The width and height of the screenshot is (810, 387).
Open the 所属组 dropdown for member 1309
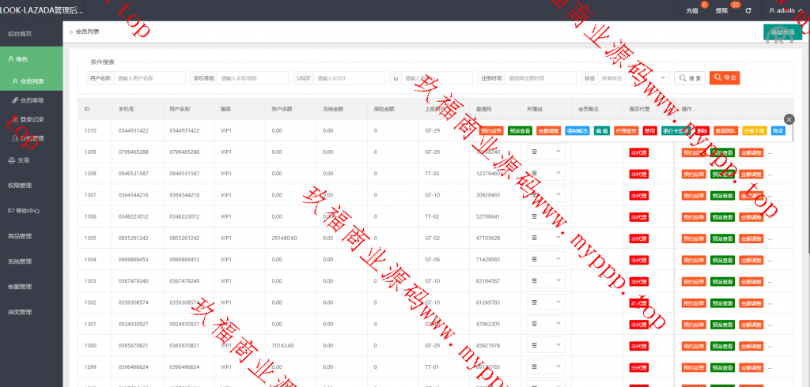(x=546, y=152)
